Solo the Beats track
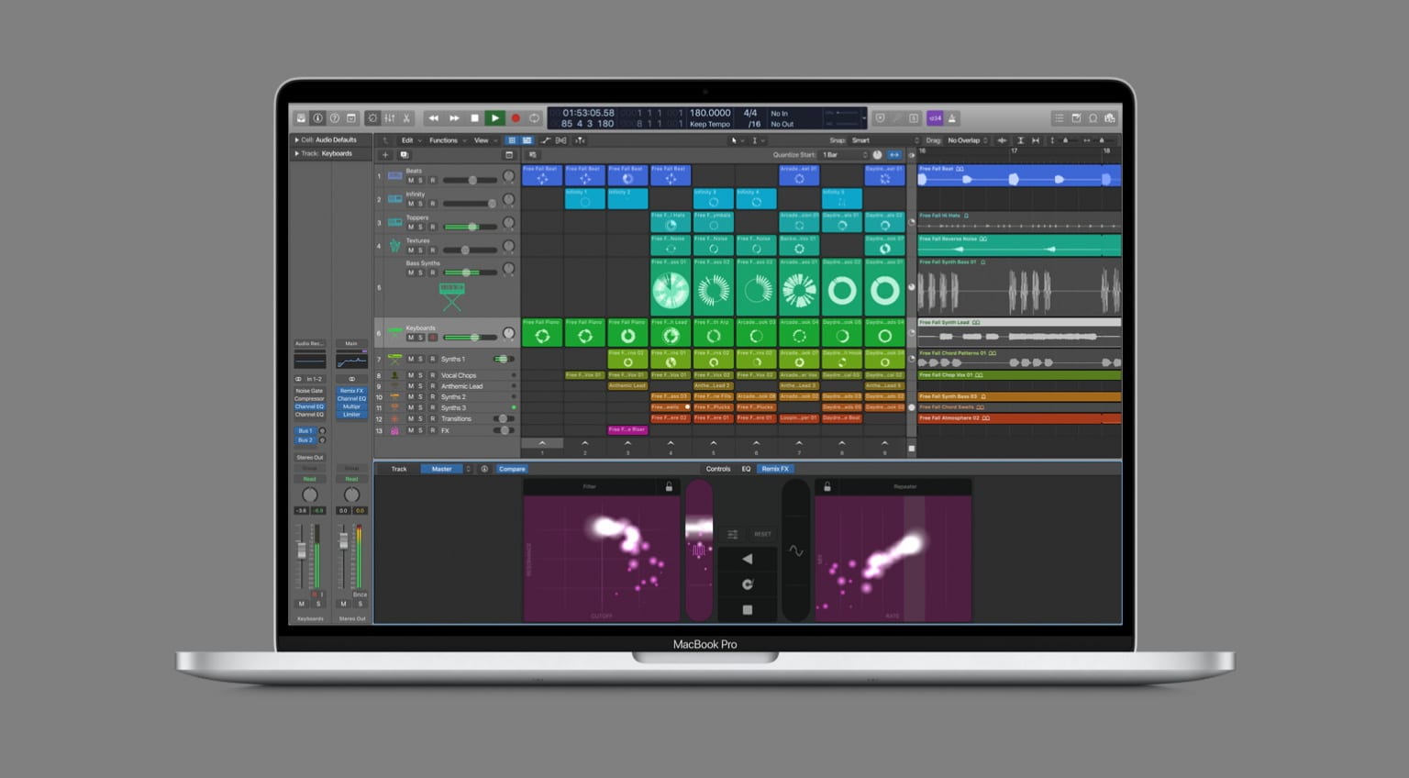Viewport: 1409px width, 778px height. pyautogui.click(x=418, y=180)
